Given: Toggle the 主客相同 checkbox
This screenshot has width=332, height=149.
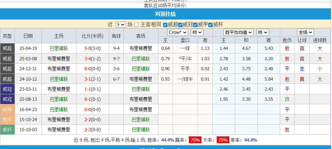Looking at the screenshot, I should pos(137,25).
